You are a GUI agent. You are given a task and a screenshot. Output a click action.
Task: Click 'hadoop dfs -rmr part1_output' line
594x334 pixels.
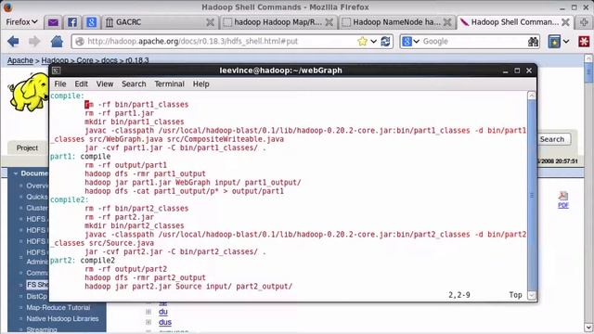tap(145, 173)
